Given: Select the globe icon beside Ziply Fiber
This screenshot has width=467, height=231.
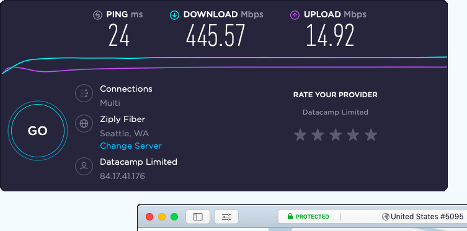Looking at the screenshot, I should [x=84, y=123].
